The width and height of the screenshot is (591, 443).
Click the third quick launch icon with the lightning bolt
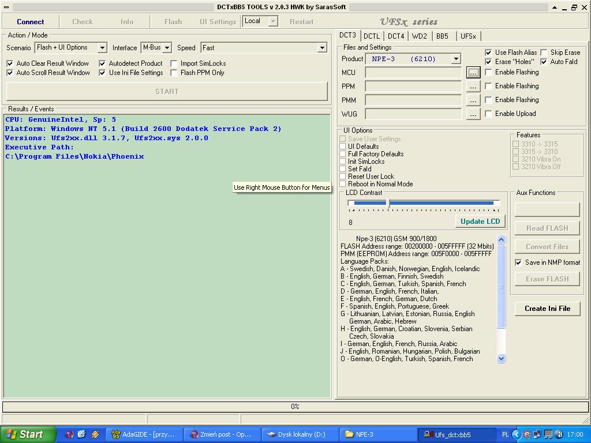[x=95, y=434]
